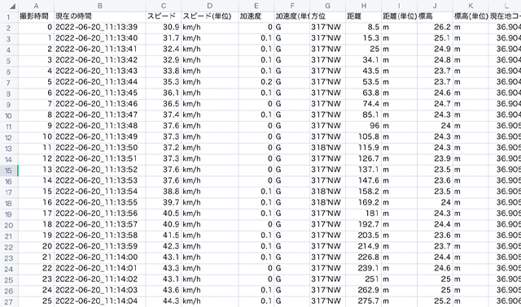Image resolution: width=521 pixels, height=307 pixels.
Task: Click the select-all corner triangle
Action: pos(12,6)
